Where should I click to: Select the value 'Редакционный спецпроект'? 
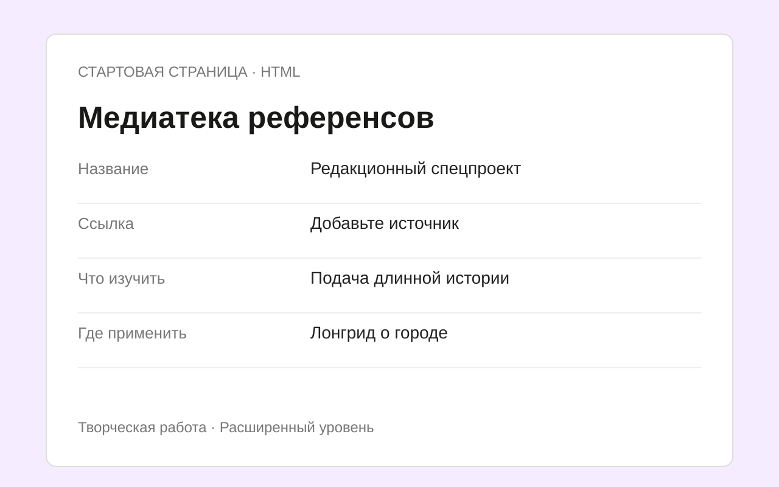[x=416, y=169]
